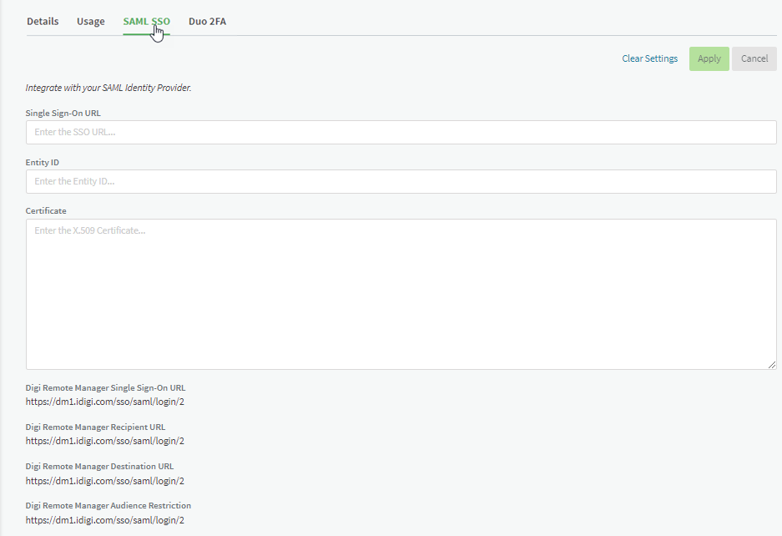Switch to the Usage tab
The image size is (782, 536).
tap(91, 22)
